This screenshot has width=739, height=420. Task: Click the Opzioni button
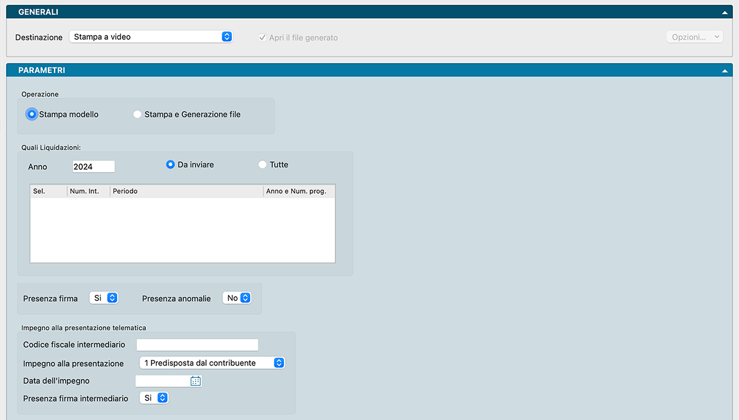tap(694, 37)
